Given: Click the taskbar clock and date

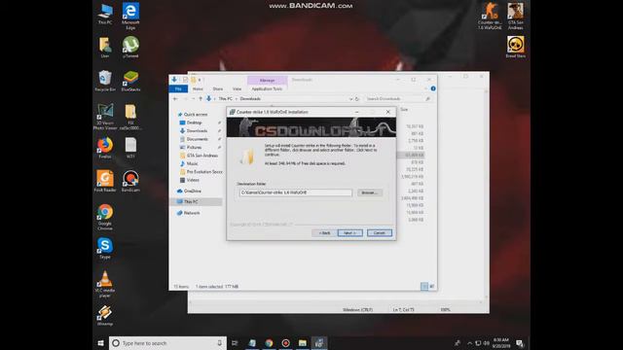Looking at the screenshot, I should point(501,343).
